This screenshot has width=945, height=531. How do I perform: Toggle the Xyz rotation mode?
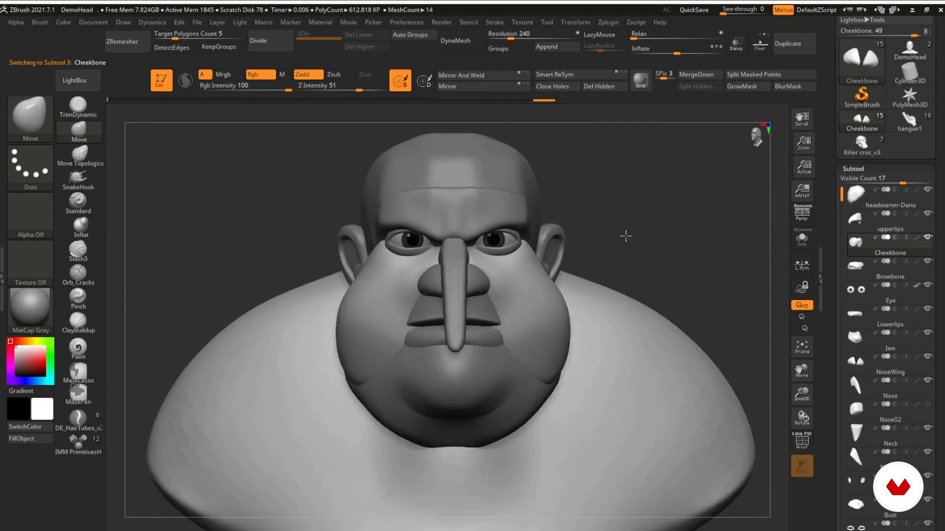[802, 305]
